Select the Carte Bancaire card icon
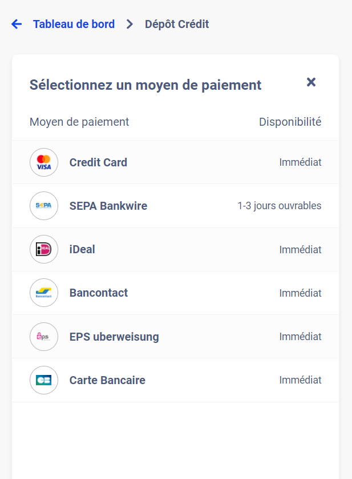The height and width of the screenshot is (479, 352). click(x=44, y=380)
